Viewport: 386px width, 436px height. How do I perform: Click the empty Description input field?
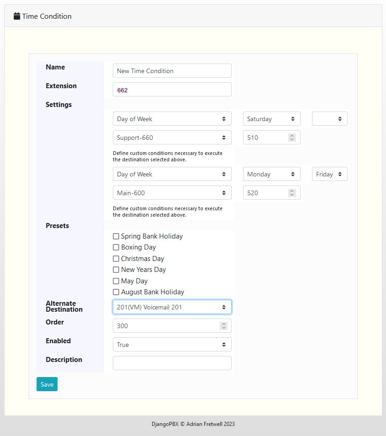click(172, 363)
